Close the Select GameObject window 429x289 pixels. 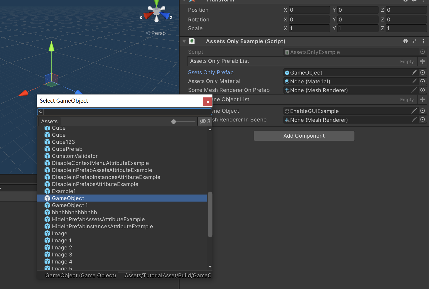[x=208, y=102]
